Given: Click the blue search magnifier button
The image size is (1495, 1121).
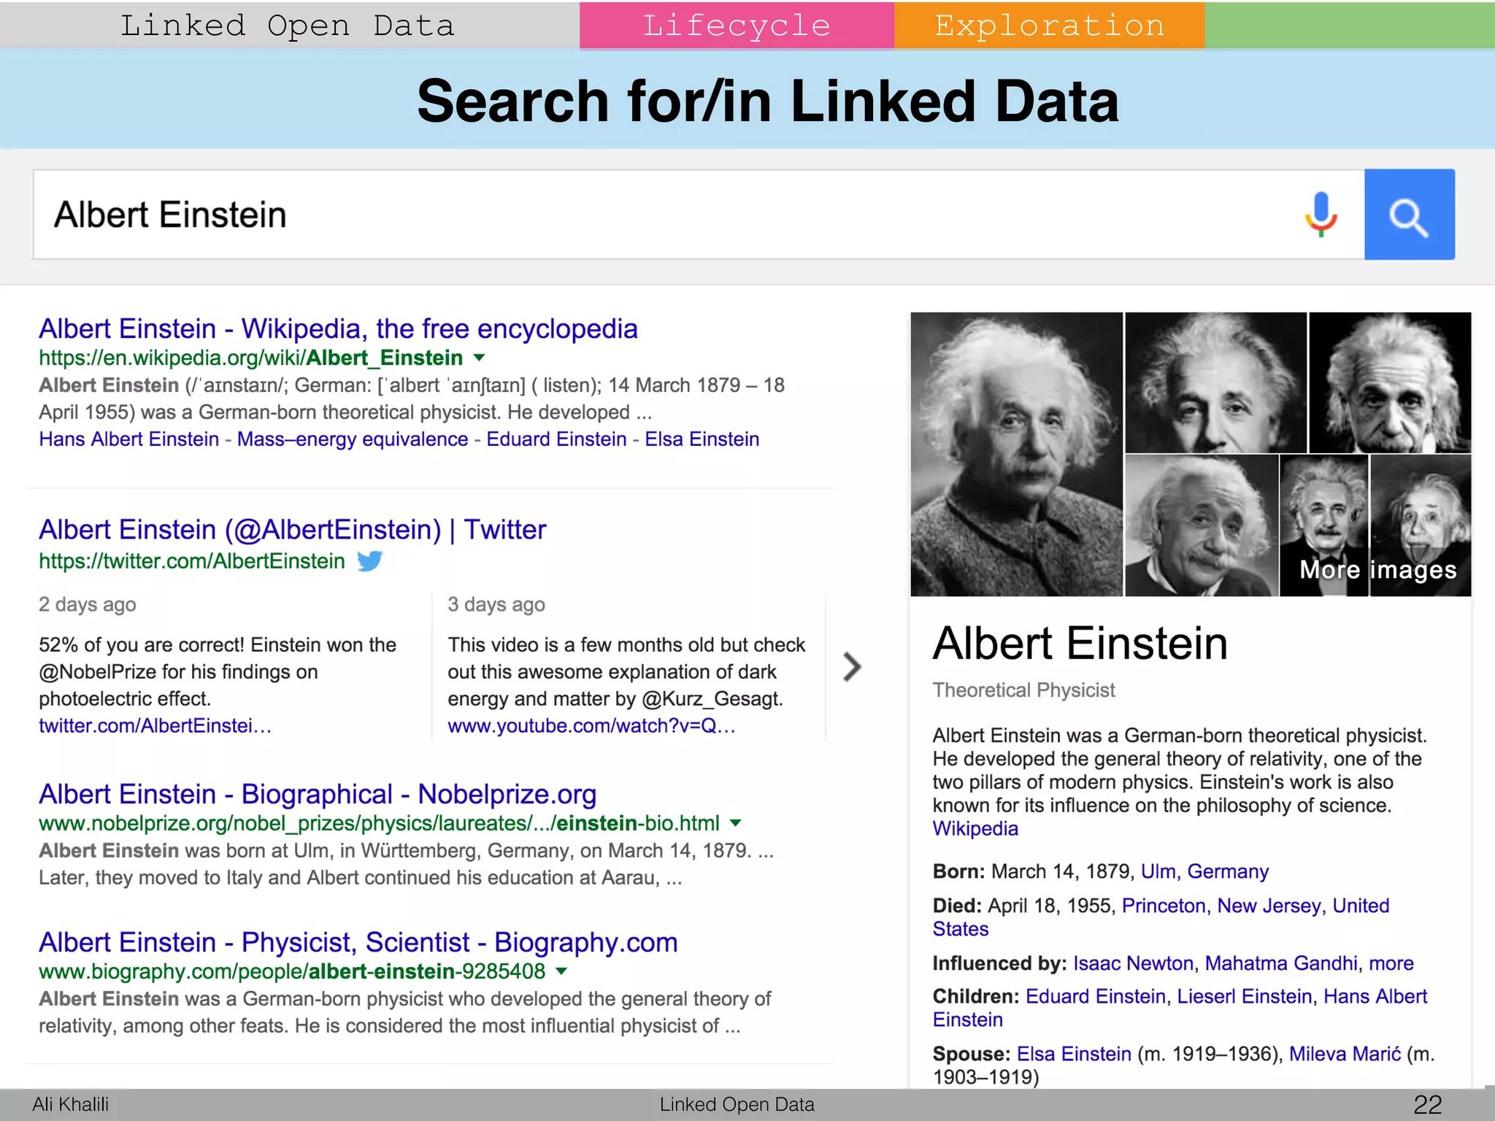Looking at the screenshot, I should [x=1409, y=215].
